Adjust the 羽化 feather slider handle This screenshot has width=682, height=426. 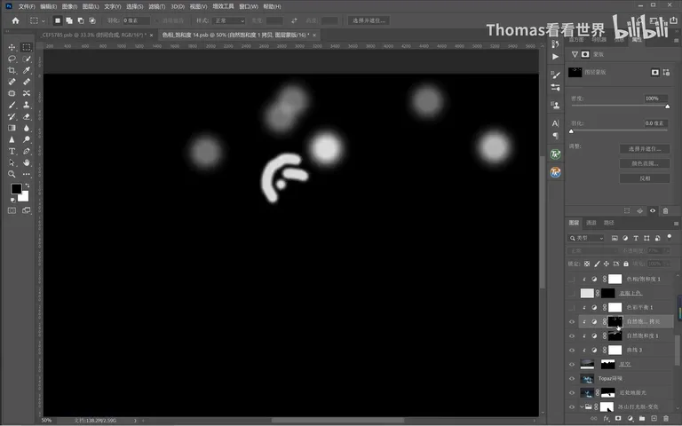pos(572,131)
